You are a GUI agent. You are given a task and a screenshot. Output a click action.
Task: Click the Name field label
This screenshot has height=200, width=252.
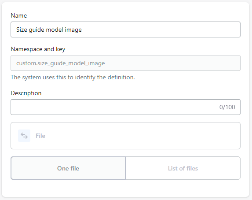[19, 15]
